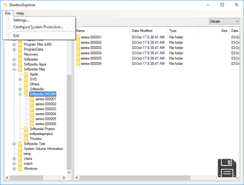Select Program Files (x86) in the tree
This screenshot has height=185, width=244.
coord(38,44)
